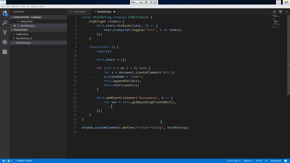
Task: Open the Edit menu
Action: click(8, 6)
